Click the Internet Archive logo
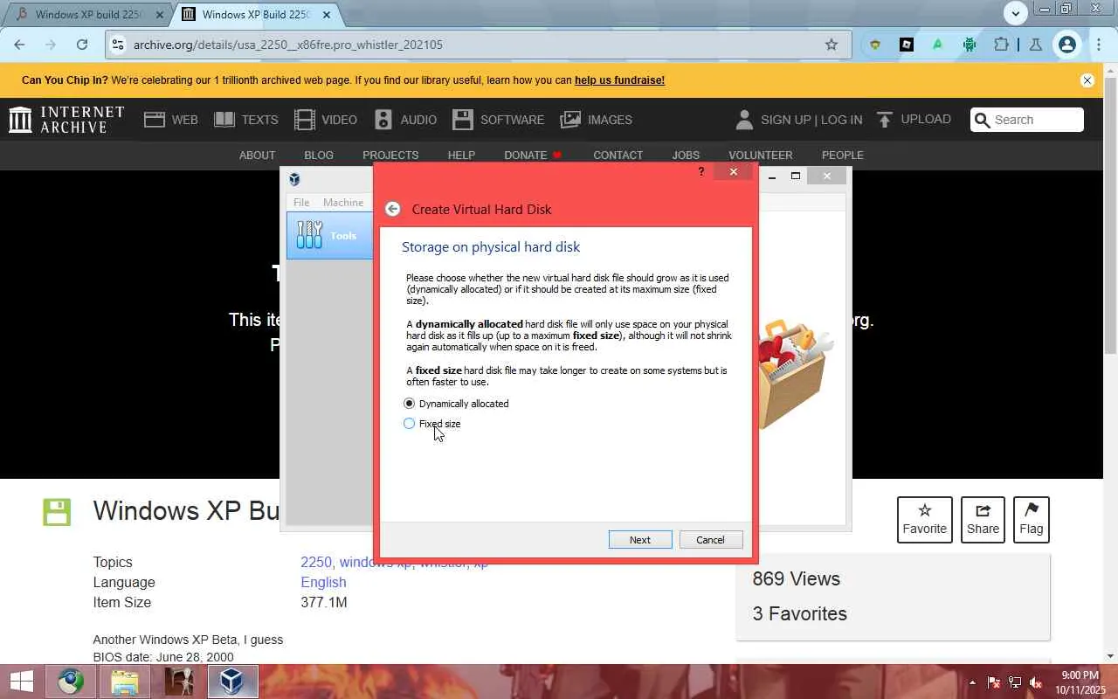 (x=66, y=120)
